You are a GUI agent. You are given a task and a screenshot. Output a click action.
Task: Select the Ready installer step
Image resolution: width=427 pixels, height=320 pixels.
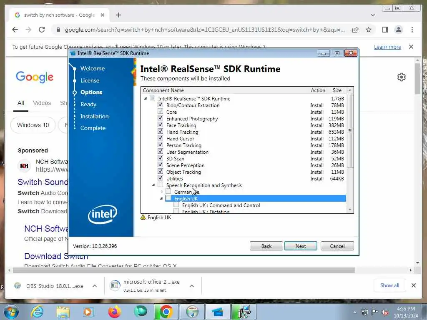click(x=88, y=104)
